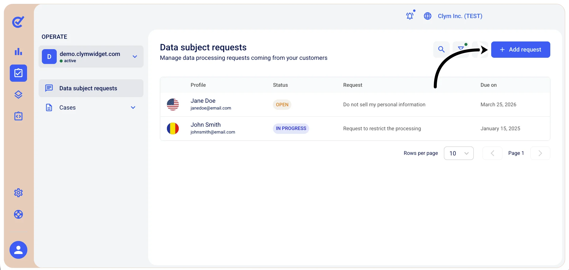Select the Cases menu item label
Viewport: 569px width, 270px height.
(67, 107)
